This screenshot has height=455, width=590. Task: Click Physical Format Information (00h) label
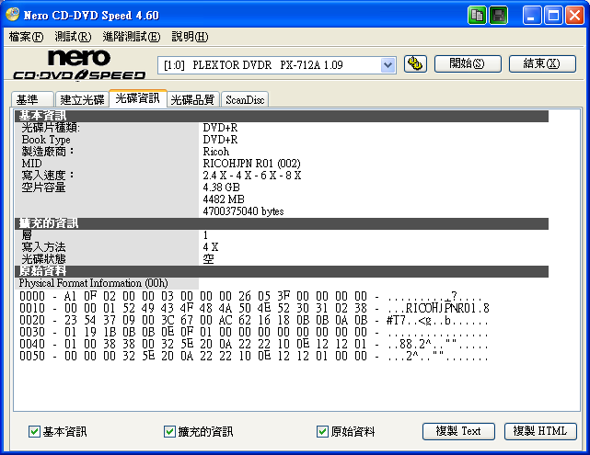click(93, 283)
